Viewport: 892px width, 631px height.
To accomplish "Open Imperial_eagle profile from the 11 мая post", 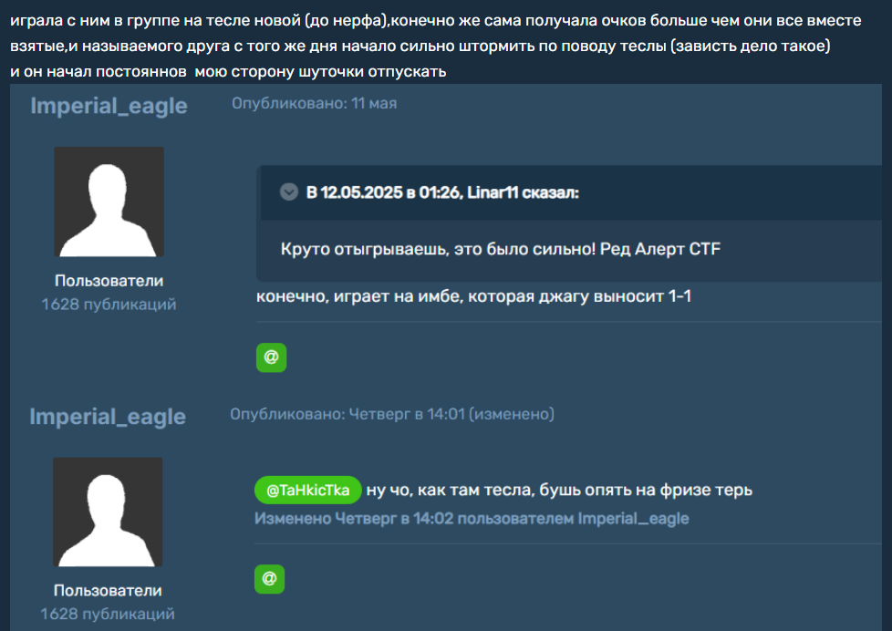I will 109,106.
